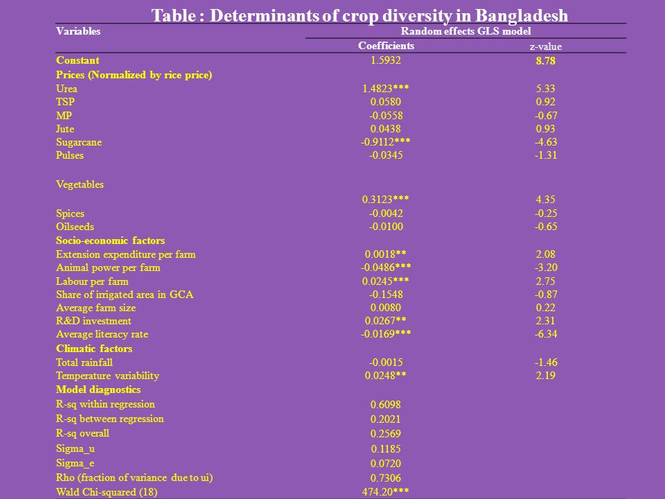The image size is (665, 499).
Task: Click the R&D coefficient 0.0267**
Action: (x=386, y=320)
